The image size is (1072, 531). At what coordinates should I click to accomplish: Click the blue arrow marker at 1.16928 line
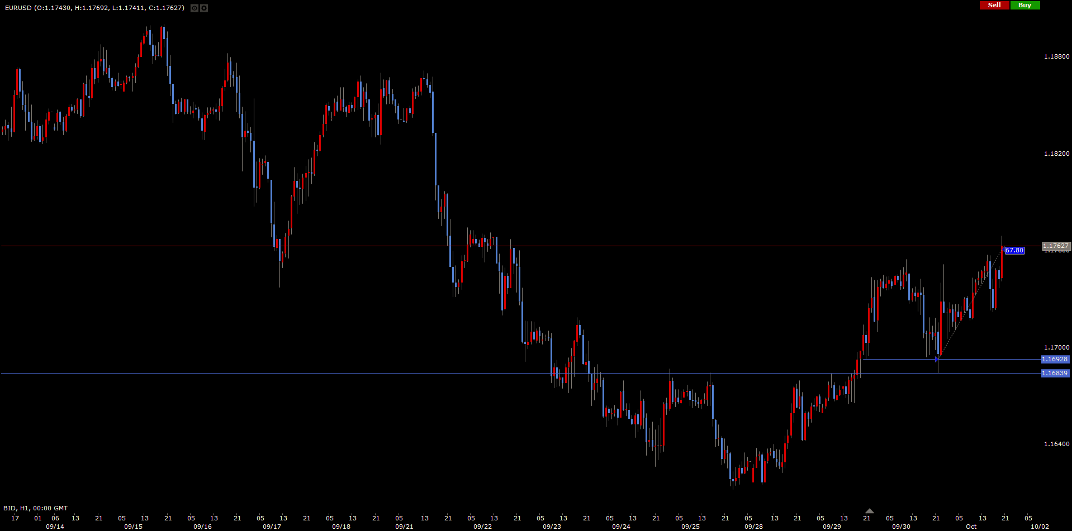click(937, 360)
